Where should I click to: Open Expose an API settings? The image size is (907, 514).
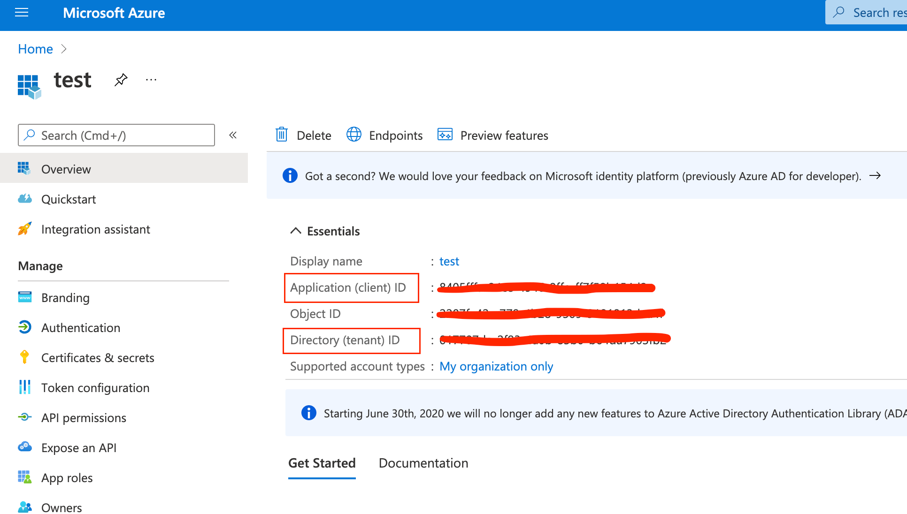pyautogui.click(x=78, y=447)
